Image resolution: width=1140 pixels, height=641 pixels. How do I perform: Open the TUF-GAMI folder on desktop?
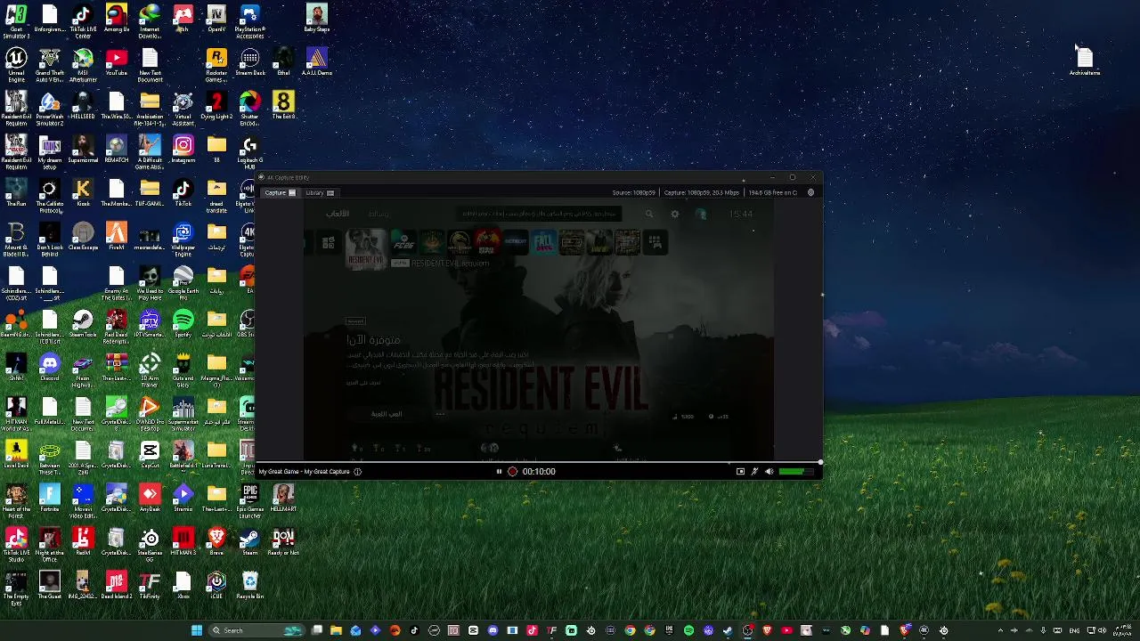pos(150,194)
